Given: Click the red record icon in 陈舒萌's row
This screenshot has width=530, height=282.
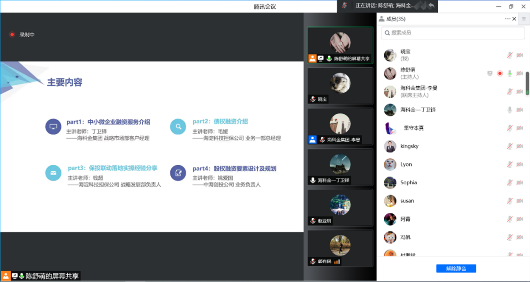Looking at the screenshot, I should pos(500,74).
